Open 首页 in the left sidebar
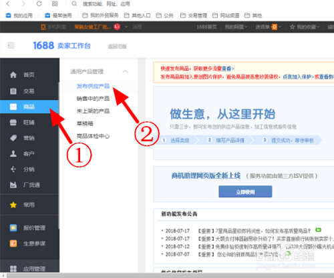334x278 pixels. [x=29, y=75]
